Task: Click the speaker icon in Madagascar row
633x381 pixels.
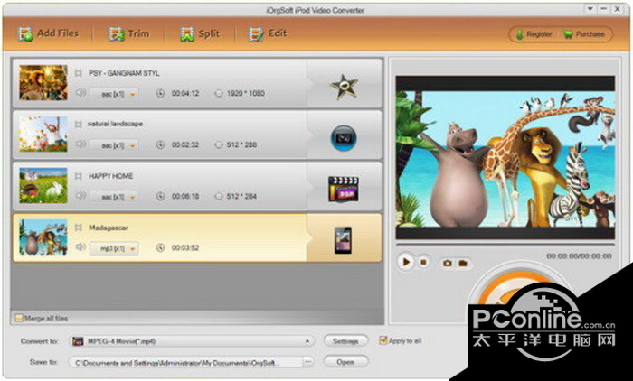Action: (80, 246)
